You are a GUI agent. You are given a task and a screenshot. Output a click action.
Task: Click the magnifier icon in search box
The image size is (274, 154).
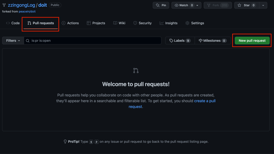click(28, 41)
